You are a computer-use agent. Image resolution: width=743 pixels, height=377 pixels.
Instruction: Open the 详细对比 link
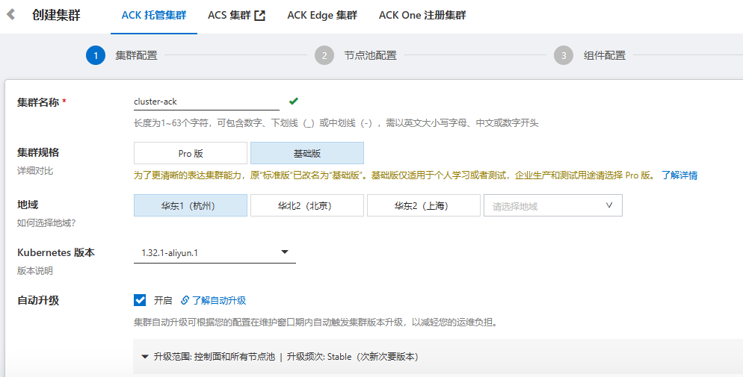click(x=35, y=171)
